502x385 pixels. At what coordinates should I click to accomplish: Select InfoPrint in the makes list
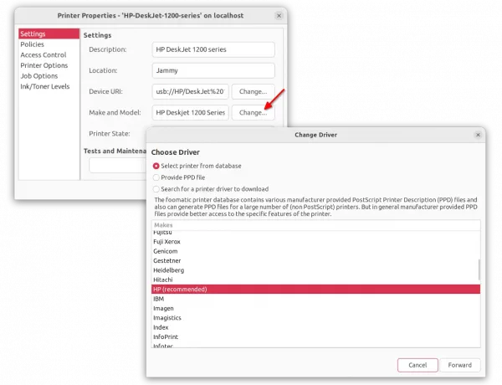click(x=315, y=337)
